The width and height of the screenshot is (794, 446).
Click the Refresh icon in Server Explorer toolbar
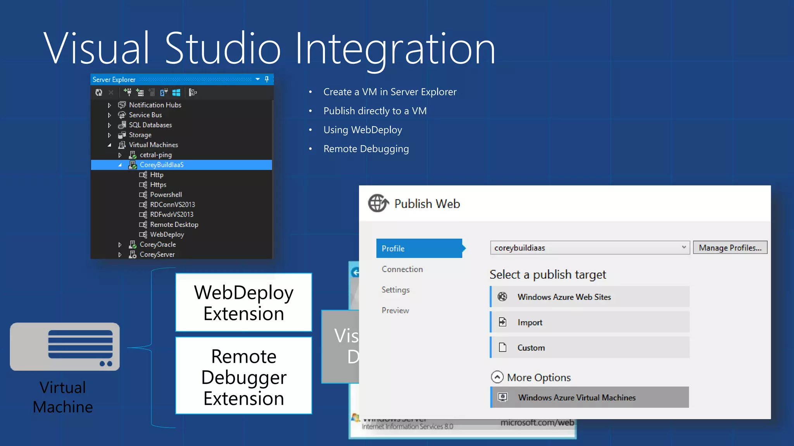coord(99,92)
